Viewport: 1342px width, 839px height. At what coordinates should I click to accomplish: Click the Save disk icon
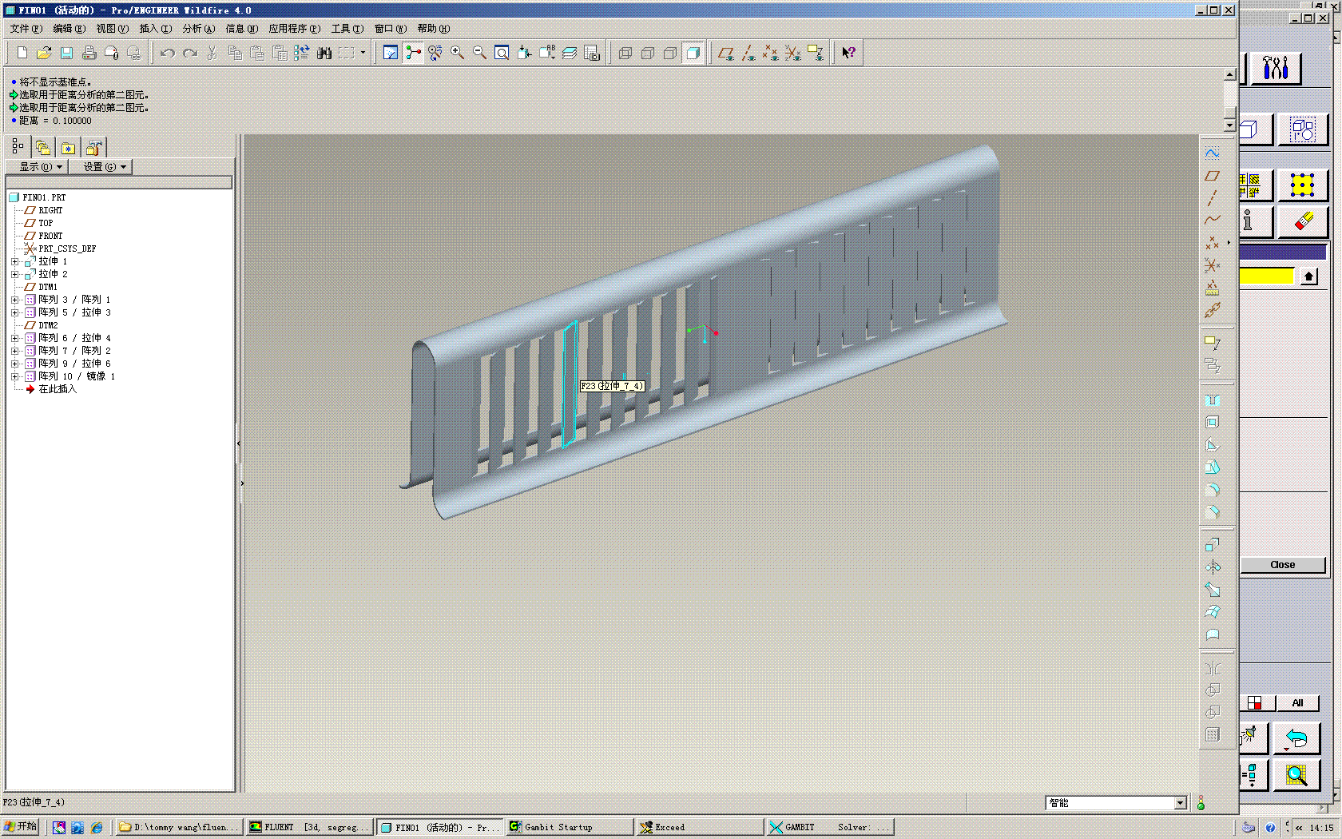pyautogui.click(x=66, y=53)
